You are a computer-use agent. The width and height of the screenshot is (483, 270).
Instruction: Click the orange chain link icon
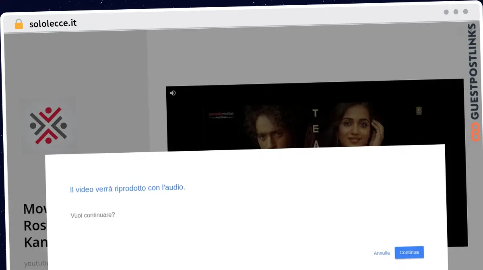[x=475, y=133]
